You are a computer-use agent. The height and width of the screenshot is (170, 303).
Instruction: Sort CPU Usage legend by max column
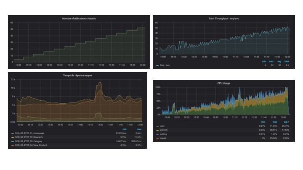[275, 122]
